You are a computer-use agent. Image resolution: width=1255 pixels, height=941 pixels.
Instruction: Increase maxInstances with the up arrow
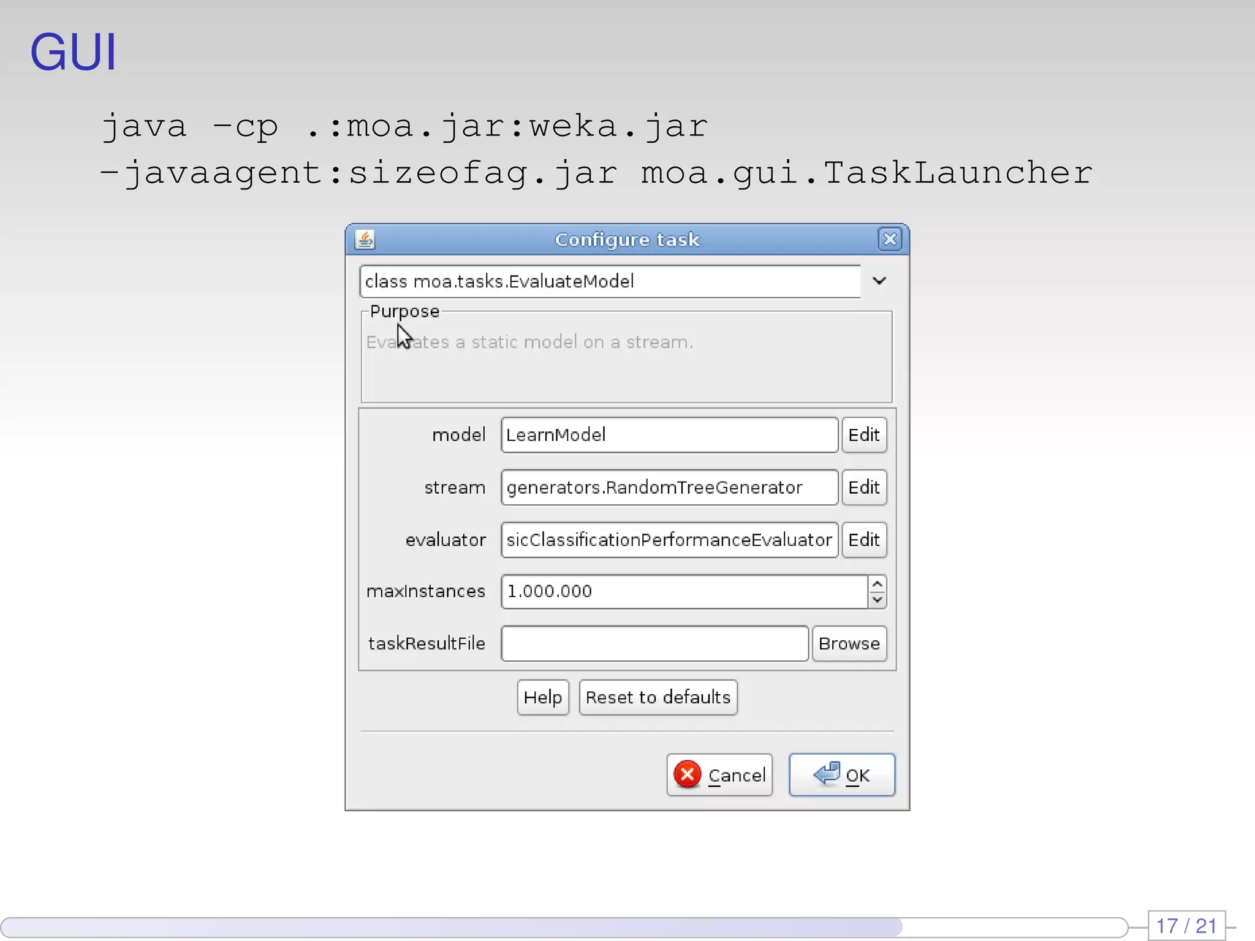(x=878, y=583)
